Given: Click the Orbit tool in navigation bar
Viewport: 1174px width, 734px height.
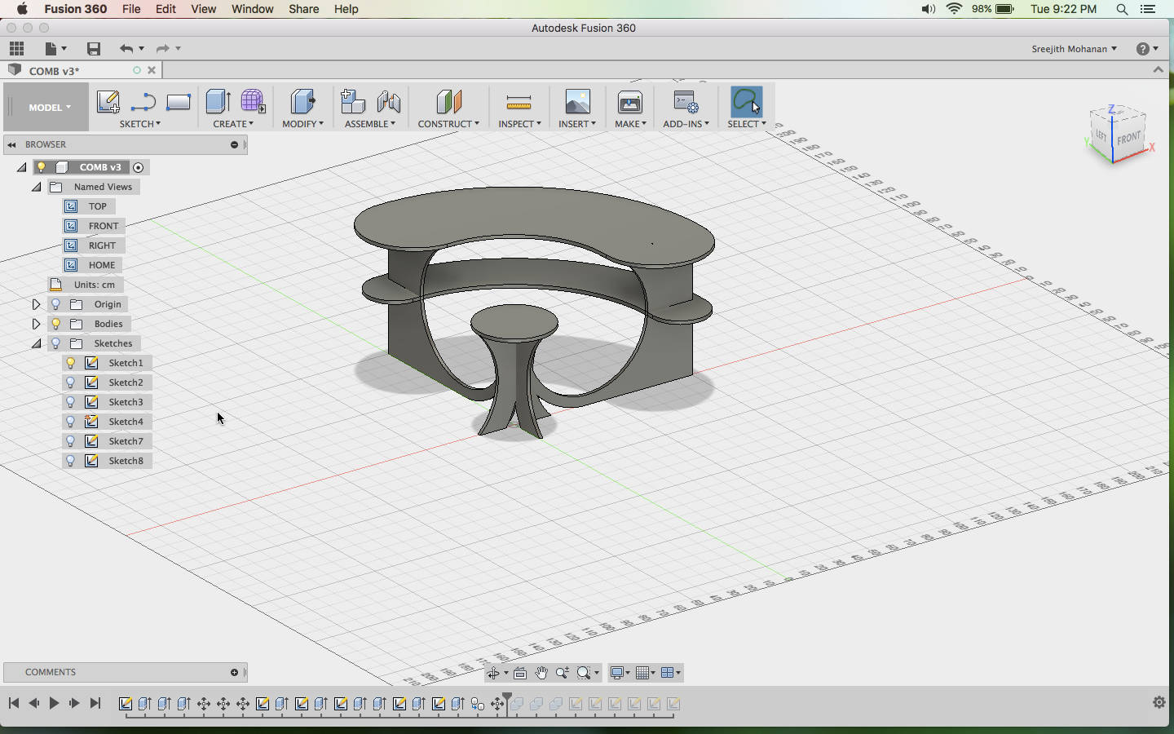Looking at the screenshot, I should coord(493,673).
